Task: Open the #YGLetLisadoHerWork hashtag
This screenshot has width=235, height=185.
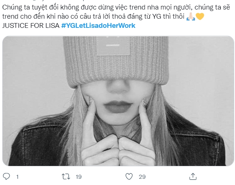Action: [x=98, y=26]
